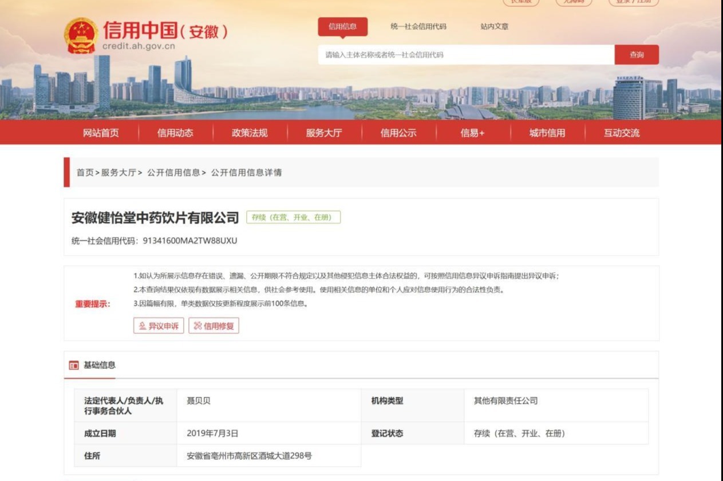
Task: Open 信用公示 in the navigation bar
Action: point(398,133)
